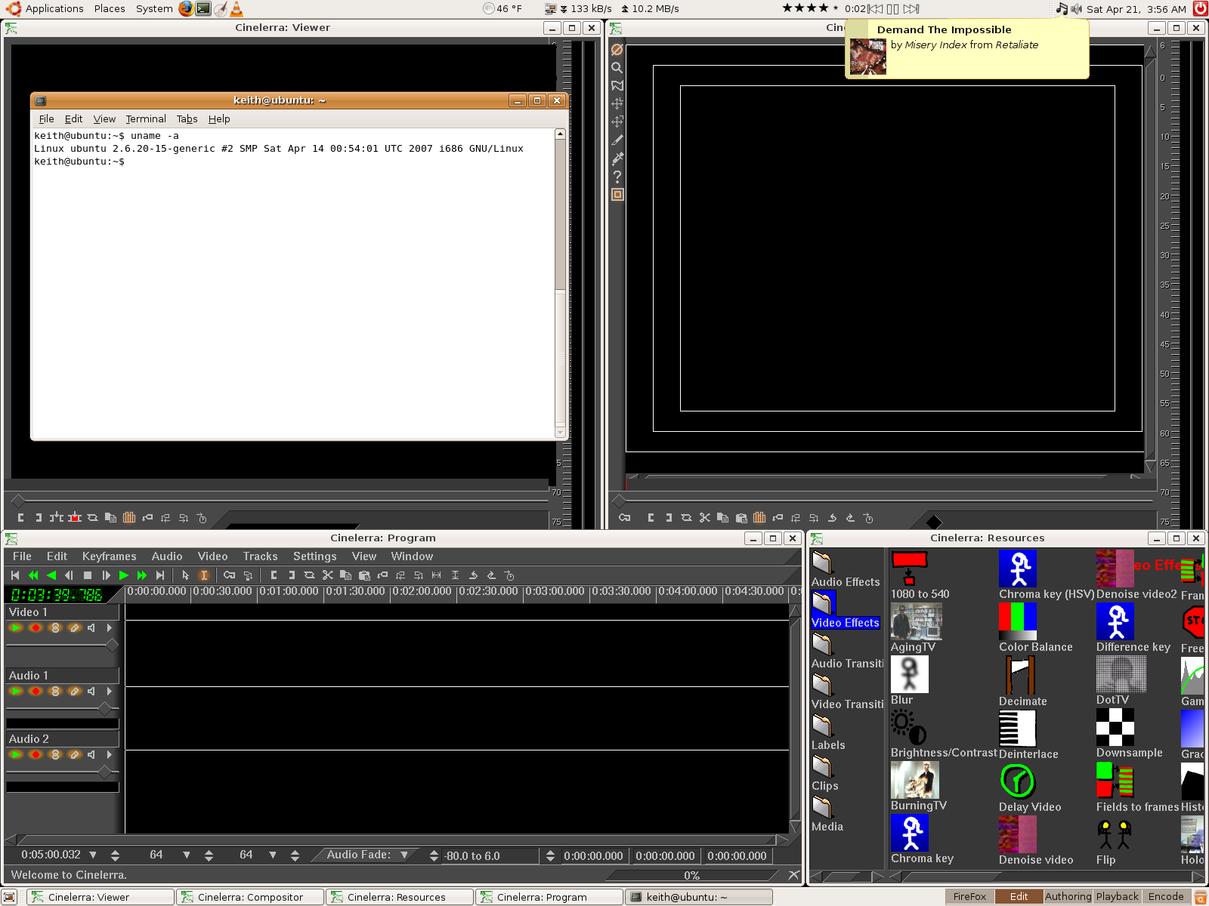Screen dimensions: 1209x906
Task: Click the Redo icon in Program toolbar
Action: [x=491, y=575]
